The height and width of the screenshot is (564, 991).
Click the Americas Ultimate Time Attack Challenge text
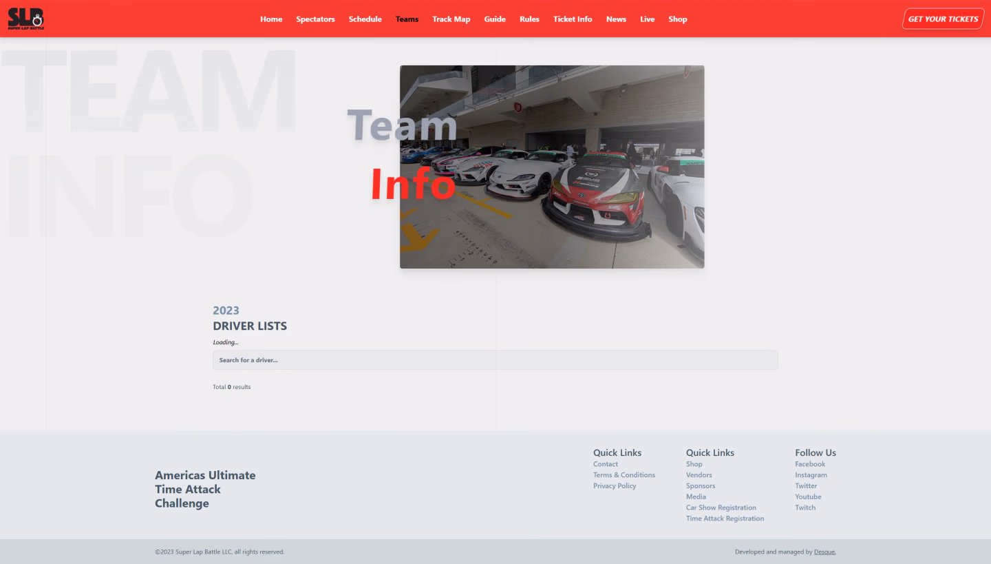(x=205, y=489)
